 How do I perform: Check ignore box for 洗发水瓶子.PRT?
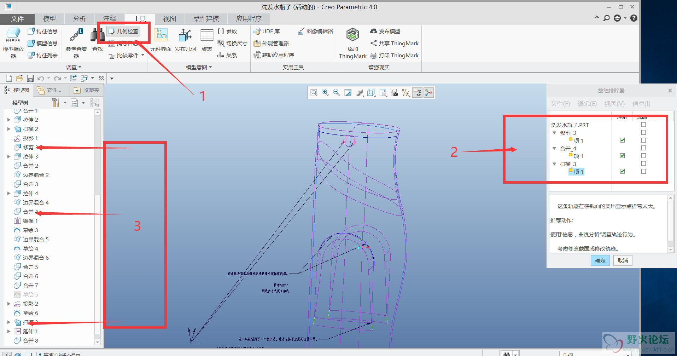(x=643, y=125)
